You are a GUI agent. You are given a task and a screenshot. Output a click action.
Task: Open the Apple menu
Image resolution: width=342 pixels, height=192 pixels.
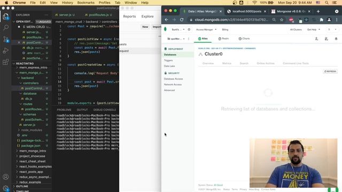pos(6,3)
